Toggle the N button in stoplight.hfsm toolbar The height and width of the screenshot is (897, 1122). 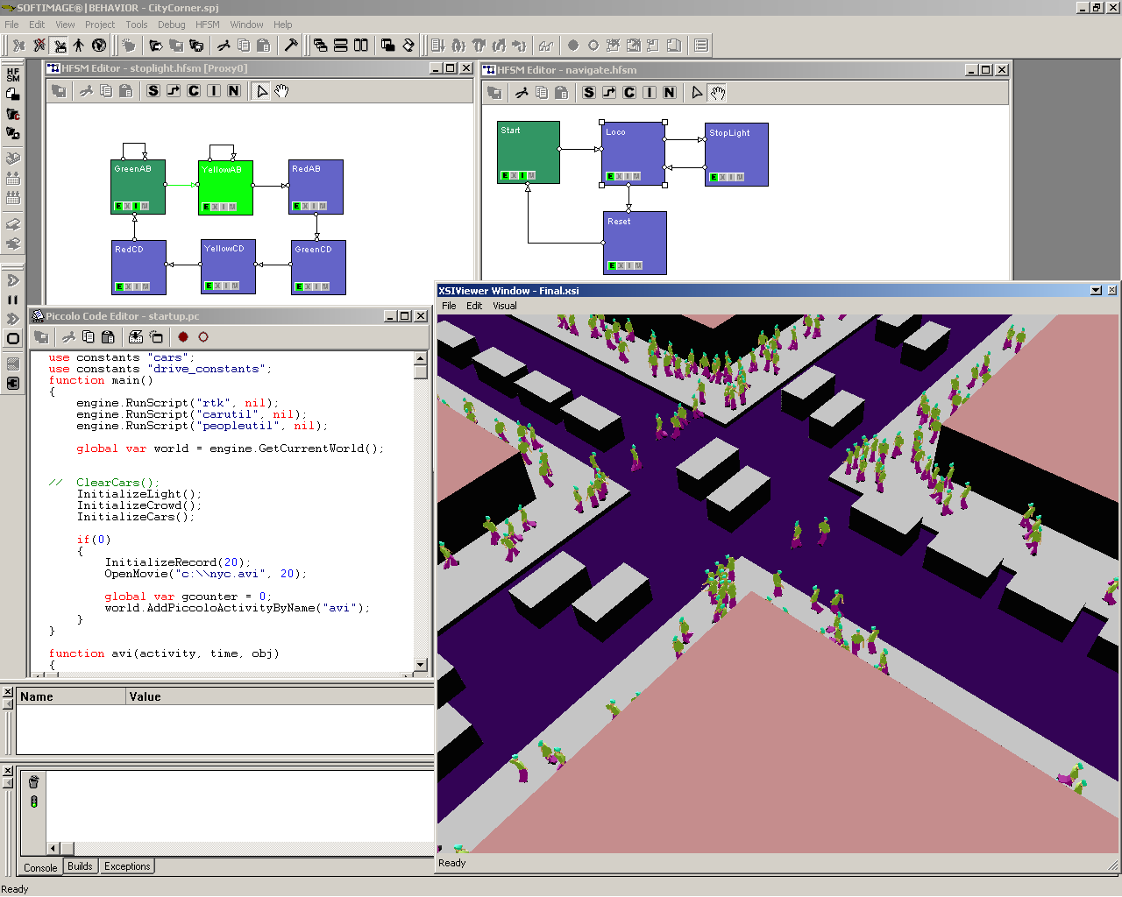[233, 91]
